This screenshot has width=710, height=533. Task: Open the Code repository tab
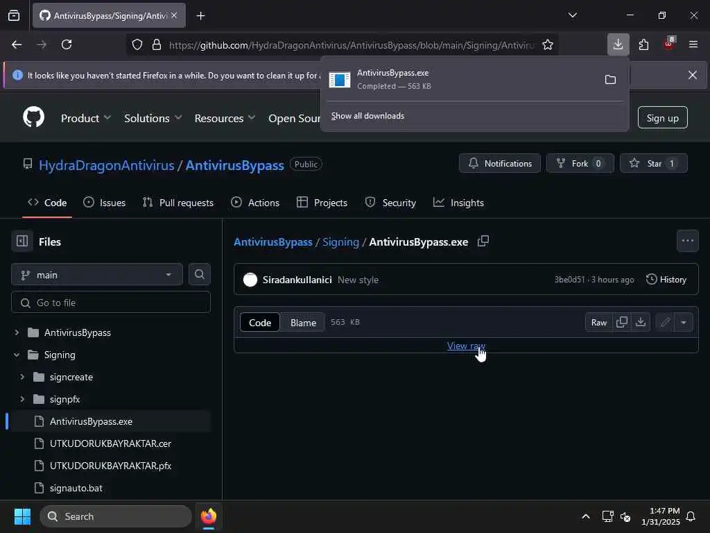[x=47, y=203]
